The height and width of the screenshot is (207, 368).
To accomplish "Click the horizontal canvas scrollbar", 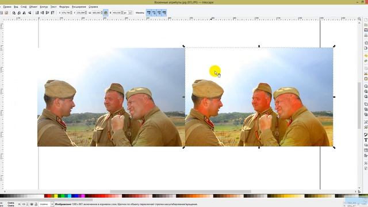I will click(180, 191).
